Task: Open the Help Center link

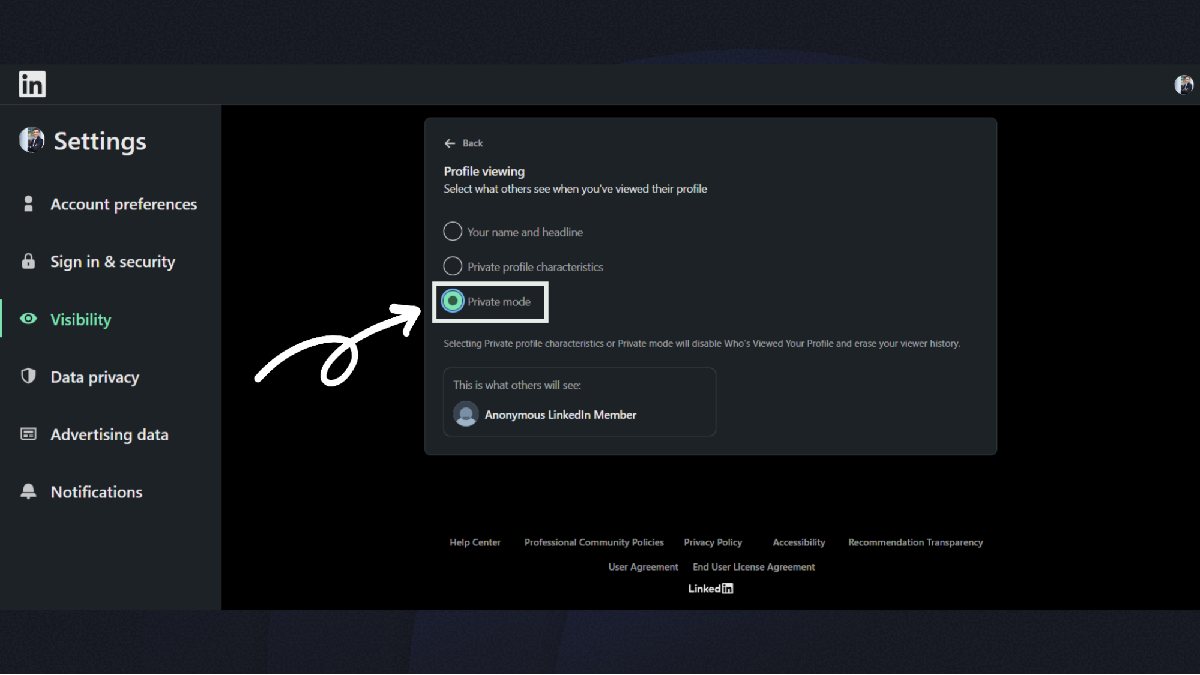Action: click(474, 542)
